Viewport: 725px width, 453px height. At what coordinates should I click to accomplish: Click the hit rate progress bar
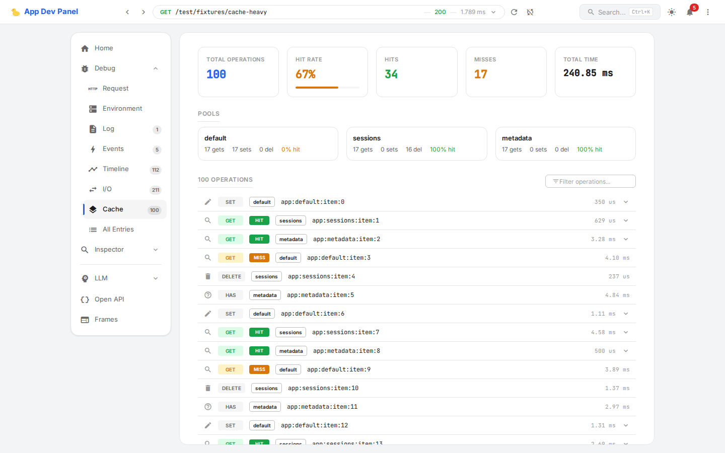327,88
